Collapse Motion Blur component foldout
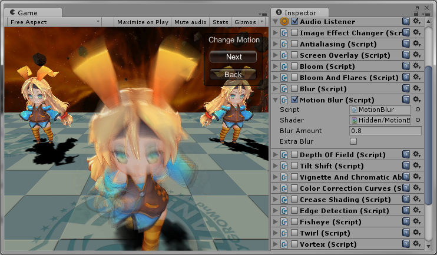This screenshot has width=437, height=255. 276,100
